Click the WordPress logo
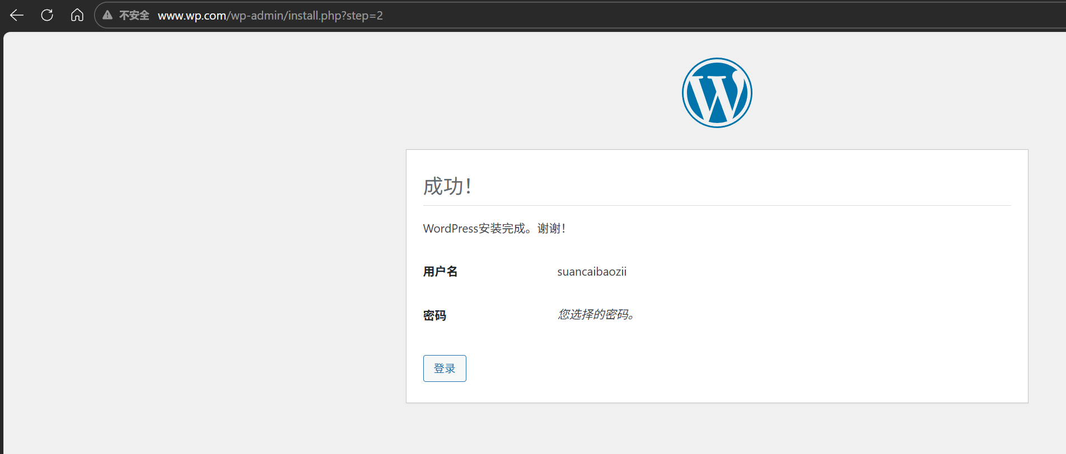Image resolution: width=1066 pixels, height=454 pixels. pyautogui.click(x=717, y=93)
